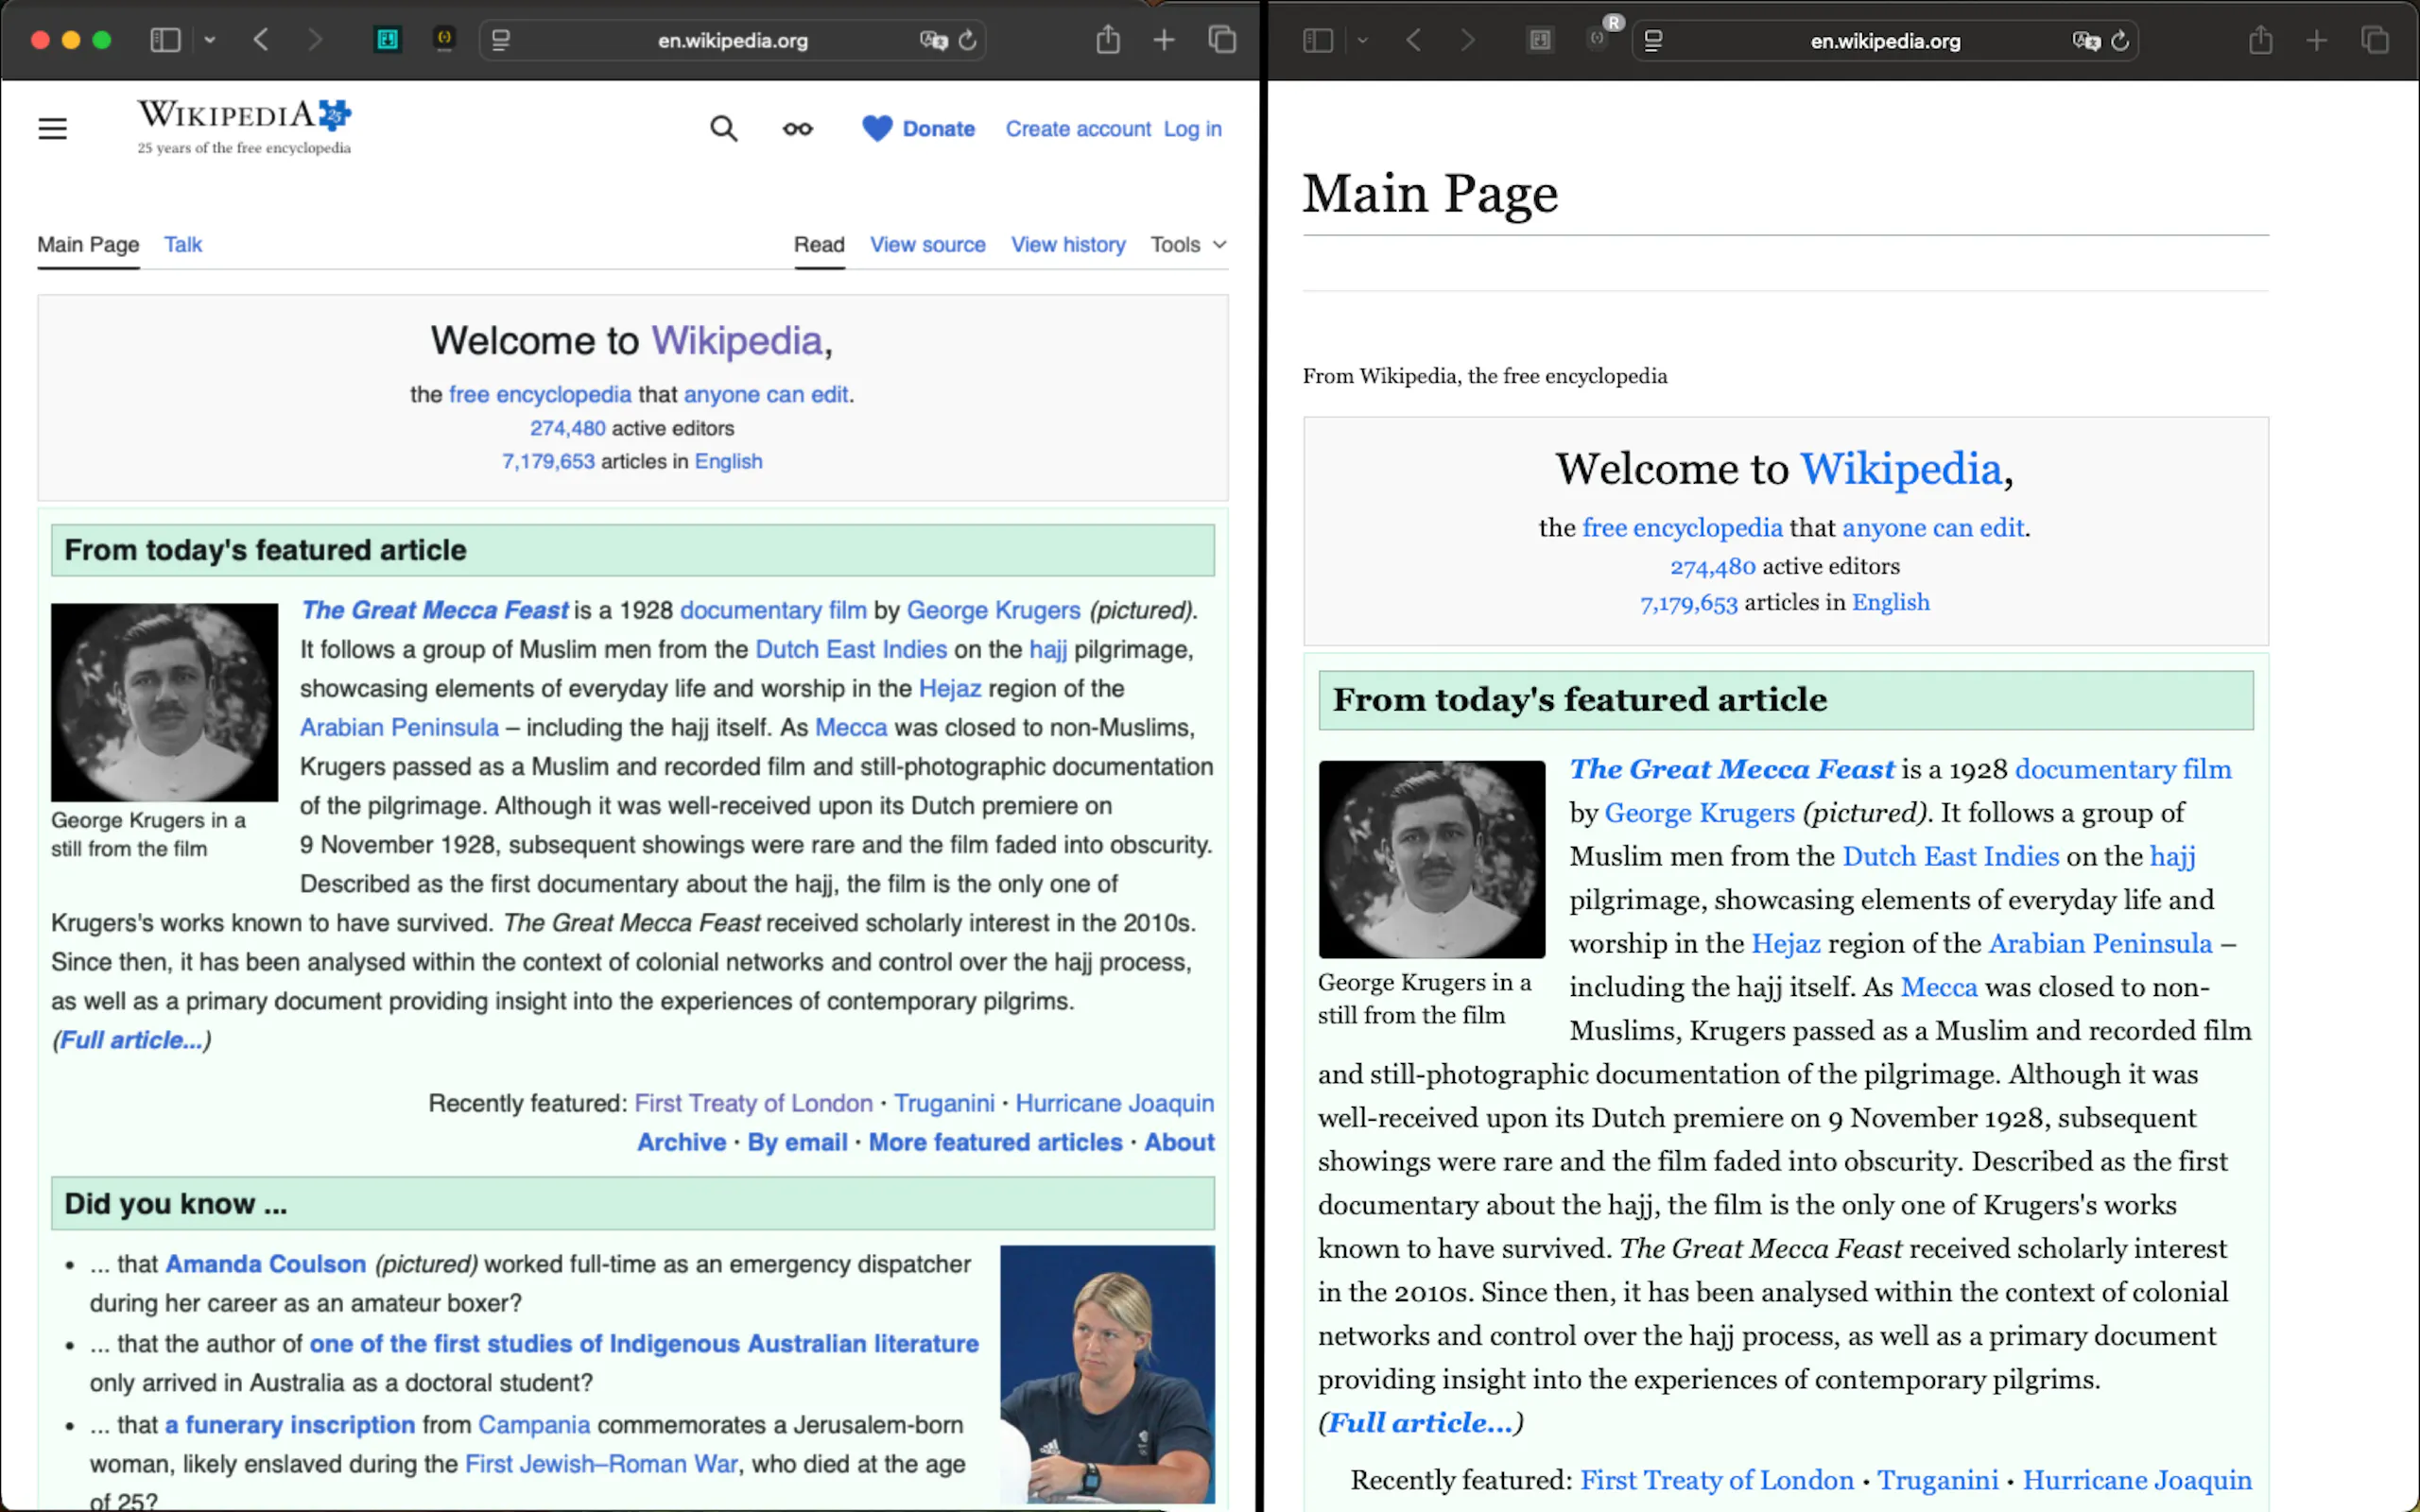Open sidebar dropdown arrow in right window
This screenshot has width=2420, height=1512.
(1362, 40)
